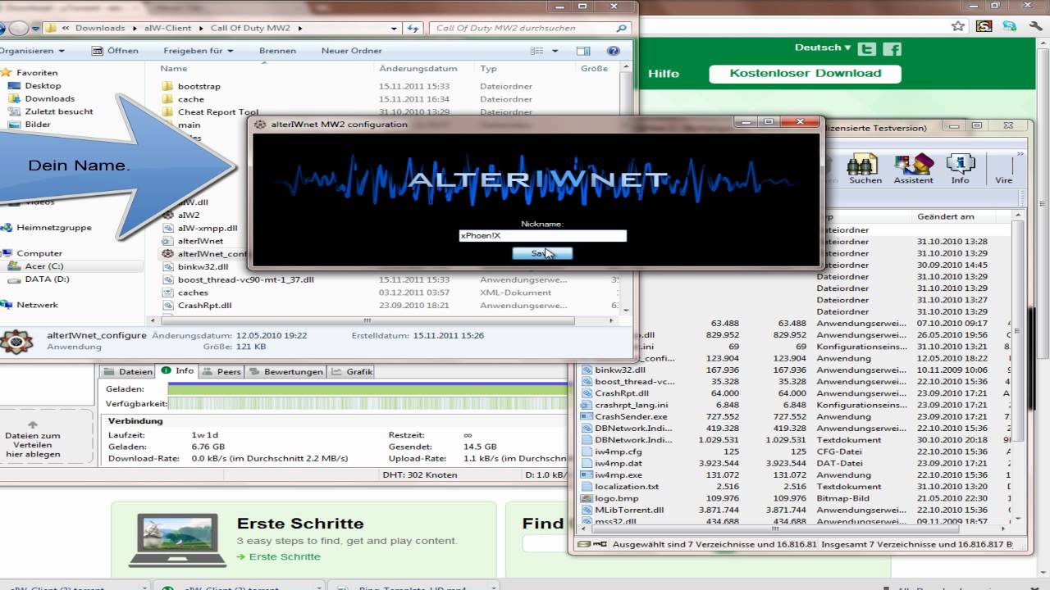1050x590 pixels.
Task: Click Kostenloser Download button
Action: point(805,73)
